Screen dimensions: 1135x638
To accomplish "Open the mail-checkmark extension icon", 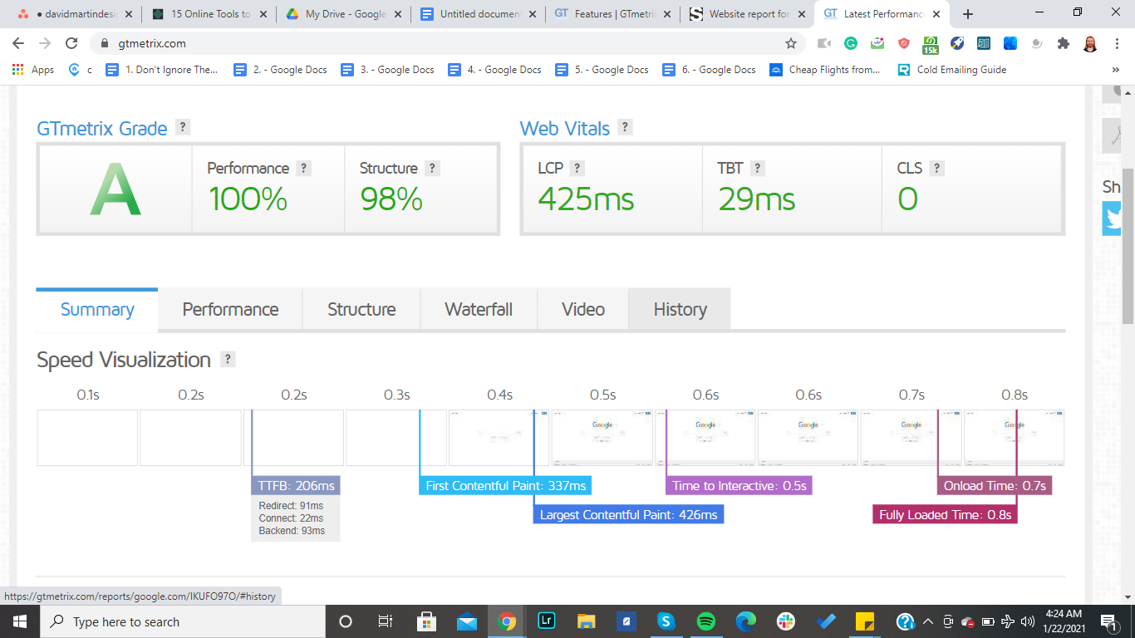I will pos(877,43).
